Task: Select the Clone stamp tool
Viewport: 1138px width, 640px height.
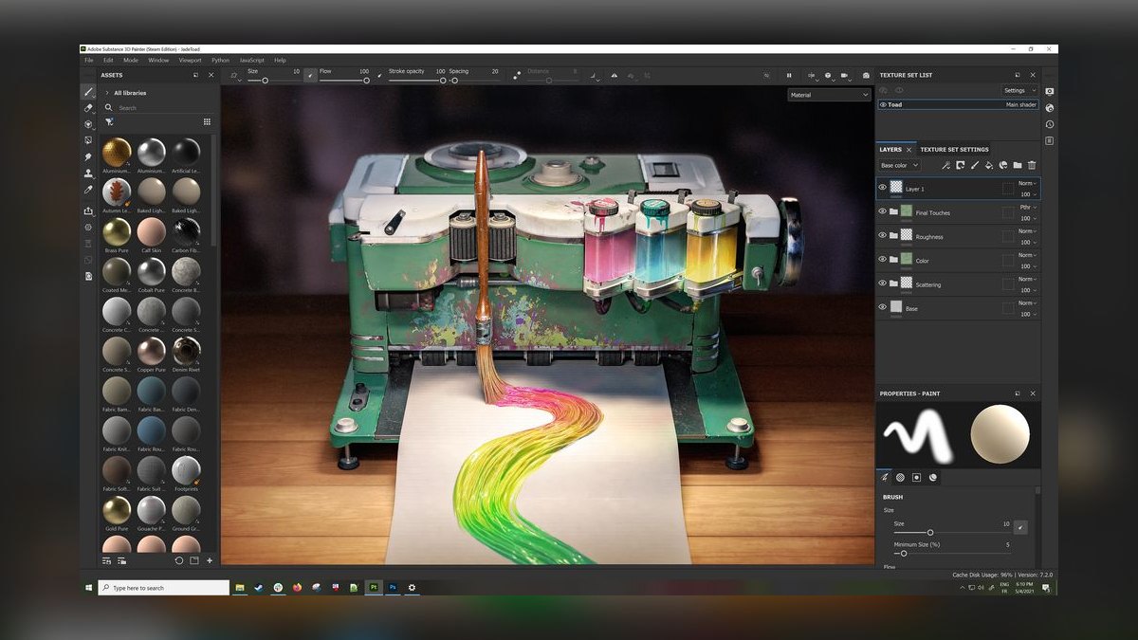Action: pos(88,173)
